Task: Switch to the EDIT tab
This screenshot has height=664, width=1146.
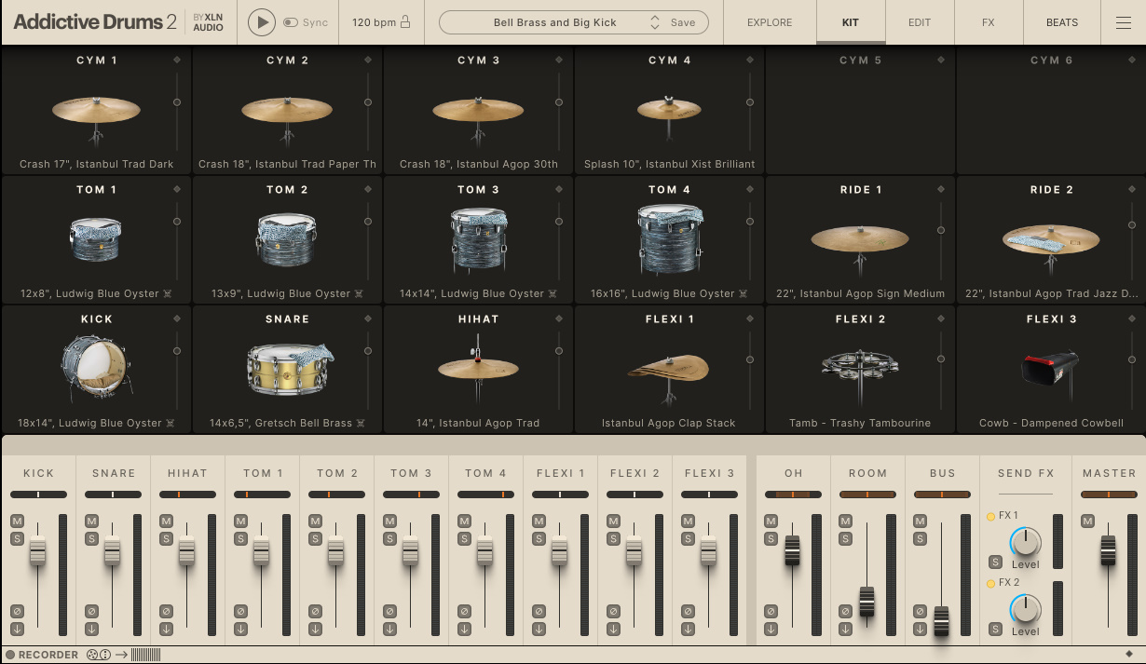Action: point(920,22)
